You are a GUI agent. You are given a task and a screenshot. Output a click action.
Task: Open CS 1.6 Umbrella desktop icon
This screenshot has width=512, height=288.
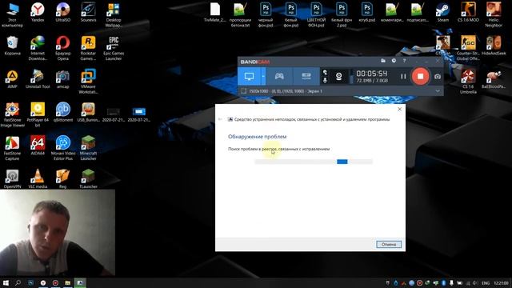(x=468, y=82)
